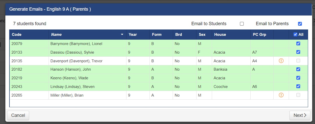Sort by the Year column header
Image resolution: width=315 pixels, height=124 pixels.
pyautogui.click(x=133, y=35)
